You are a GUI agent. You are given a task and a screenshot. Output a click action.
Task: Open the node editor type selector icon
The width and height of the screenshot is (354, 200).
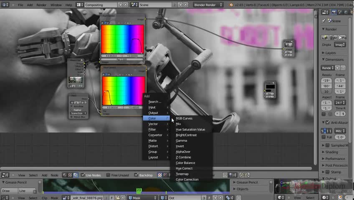(x=5, y=175)
